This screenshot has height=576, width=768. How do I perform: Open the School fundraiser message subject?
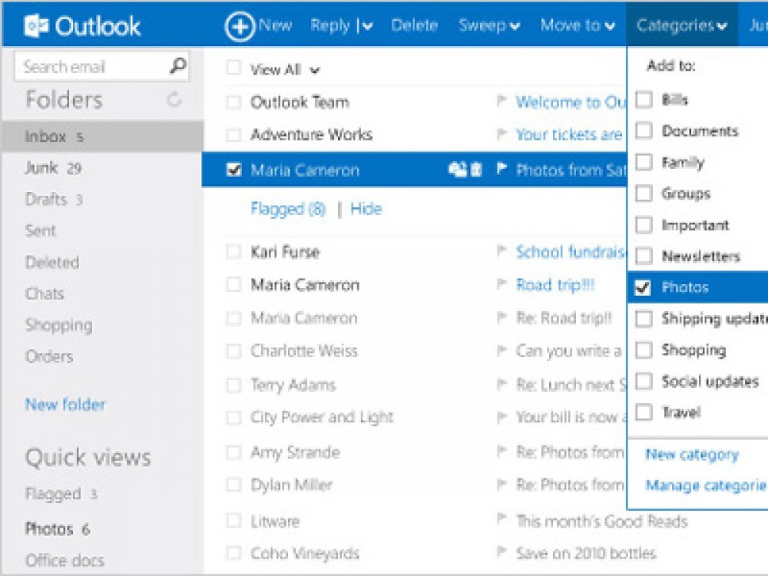point(571,252)
